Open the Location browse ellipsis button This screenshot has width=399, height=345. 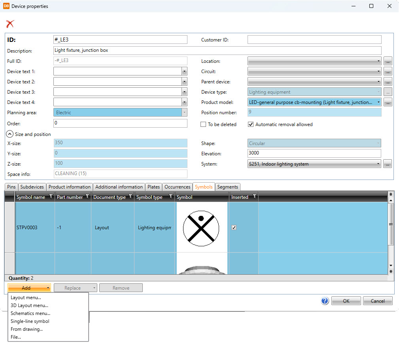click(388, 61)
